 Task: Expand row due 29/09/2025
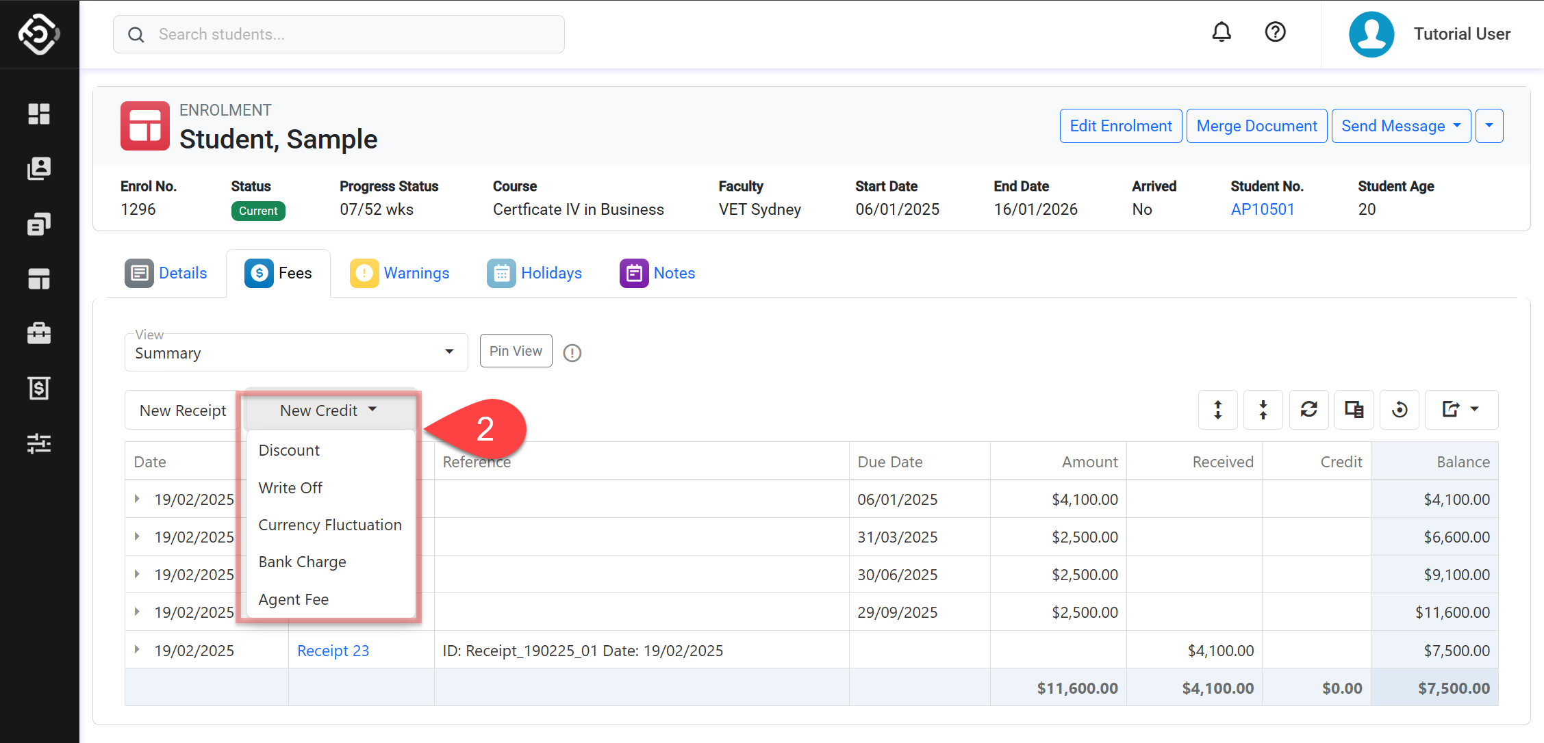(x=138, y=612)
